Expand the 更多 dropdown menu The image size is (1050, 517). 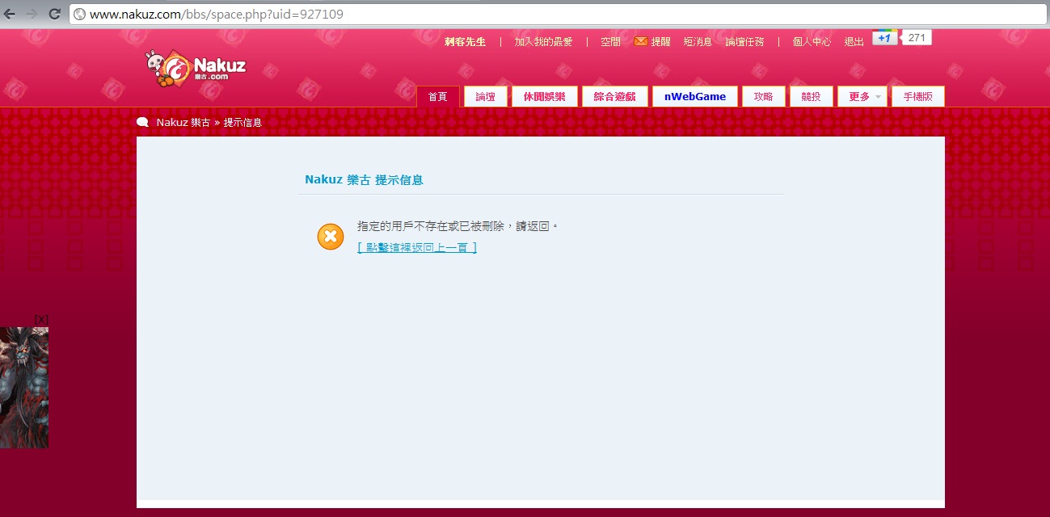click(x=862, y=97)
